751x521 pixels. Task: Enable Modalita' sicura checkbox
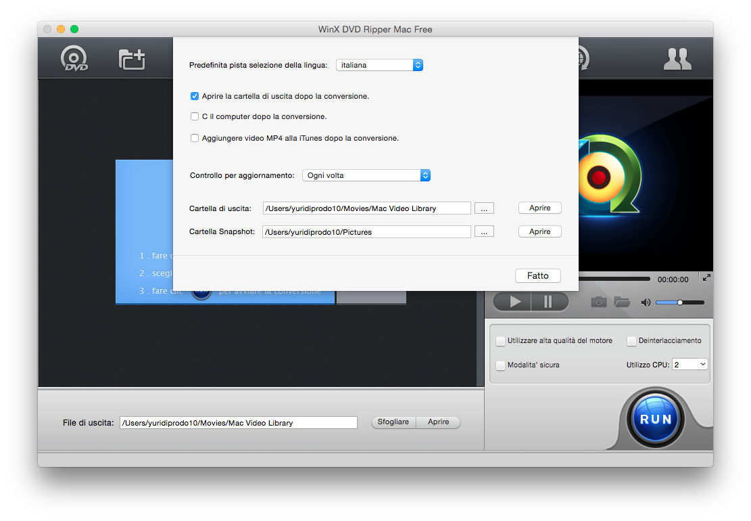pos(500,365)
